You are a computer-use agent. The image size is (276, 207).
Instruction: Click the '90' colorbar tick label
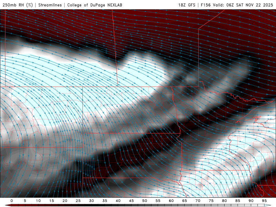251,201
